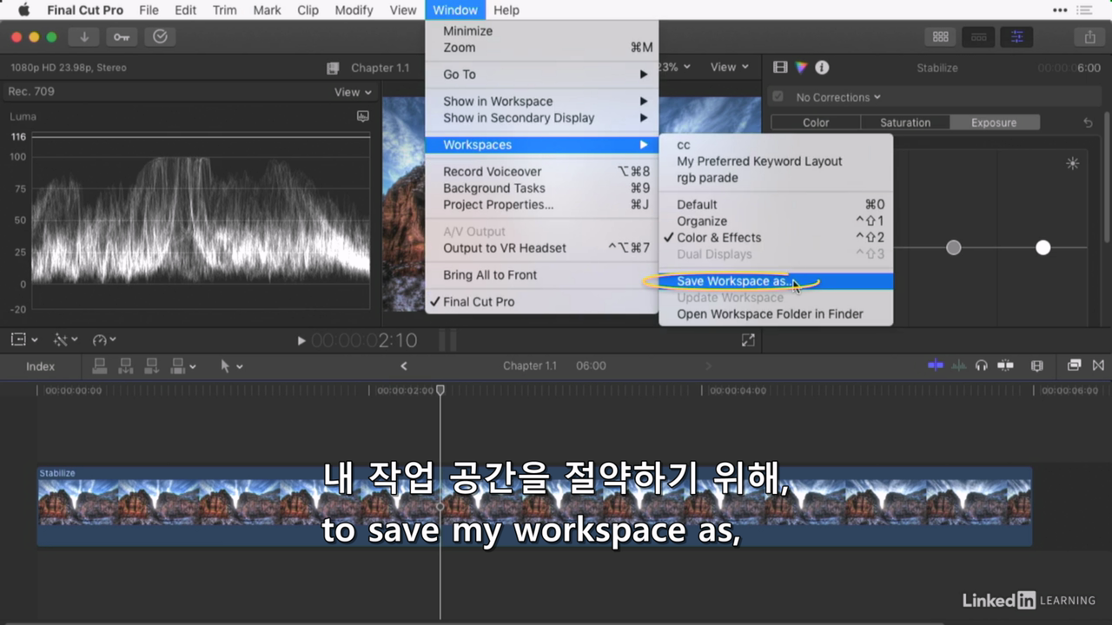
Task: Open the Select arrow tool dropdown
Action: [231, 366]
